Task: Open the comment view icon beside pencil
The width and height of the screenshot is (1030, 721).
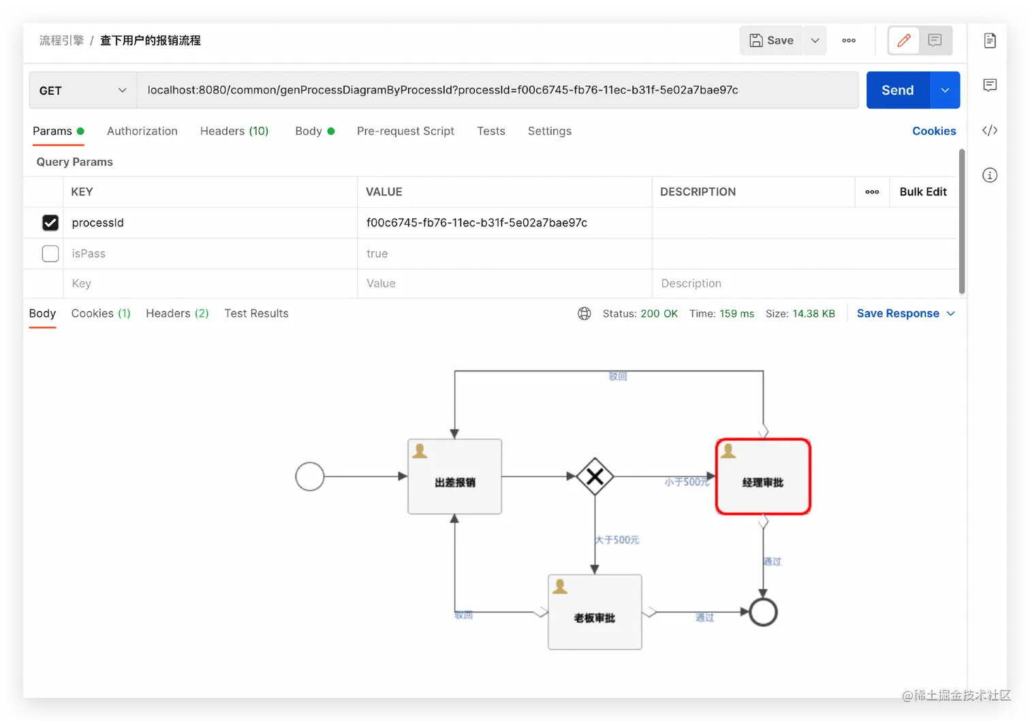Action: pyautogui.click(x=935, y=40)
